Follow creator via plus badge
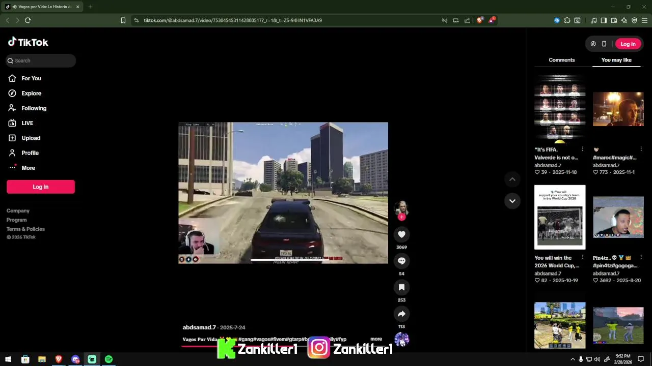This screenshot has width=652, height=366. 401,217
